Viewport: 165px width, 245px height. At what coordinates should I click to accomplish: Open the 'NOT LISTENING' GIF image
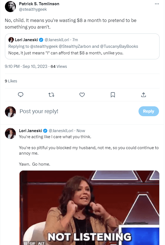[89, 206]
